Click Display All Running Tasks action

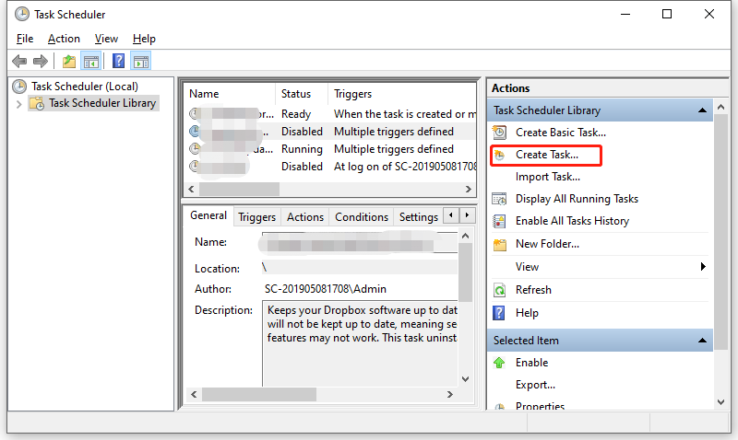(577, 199)
